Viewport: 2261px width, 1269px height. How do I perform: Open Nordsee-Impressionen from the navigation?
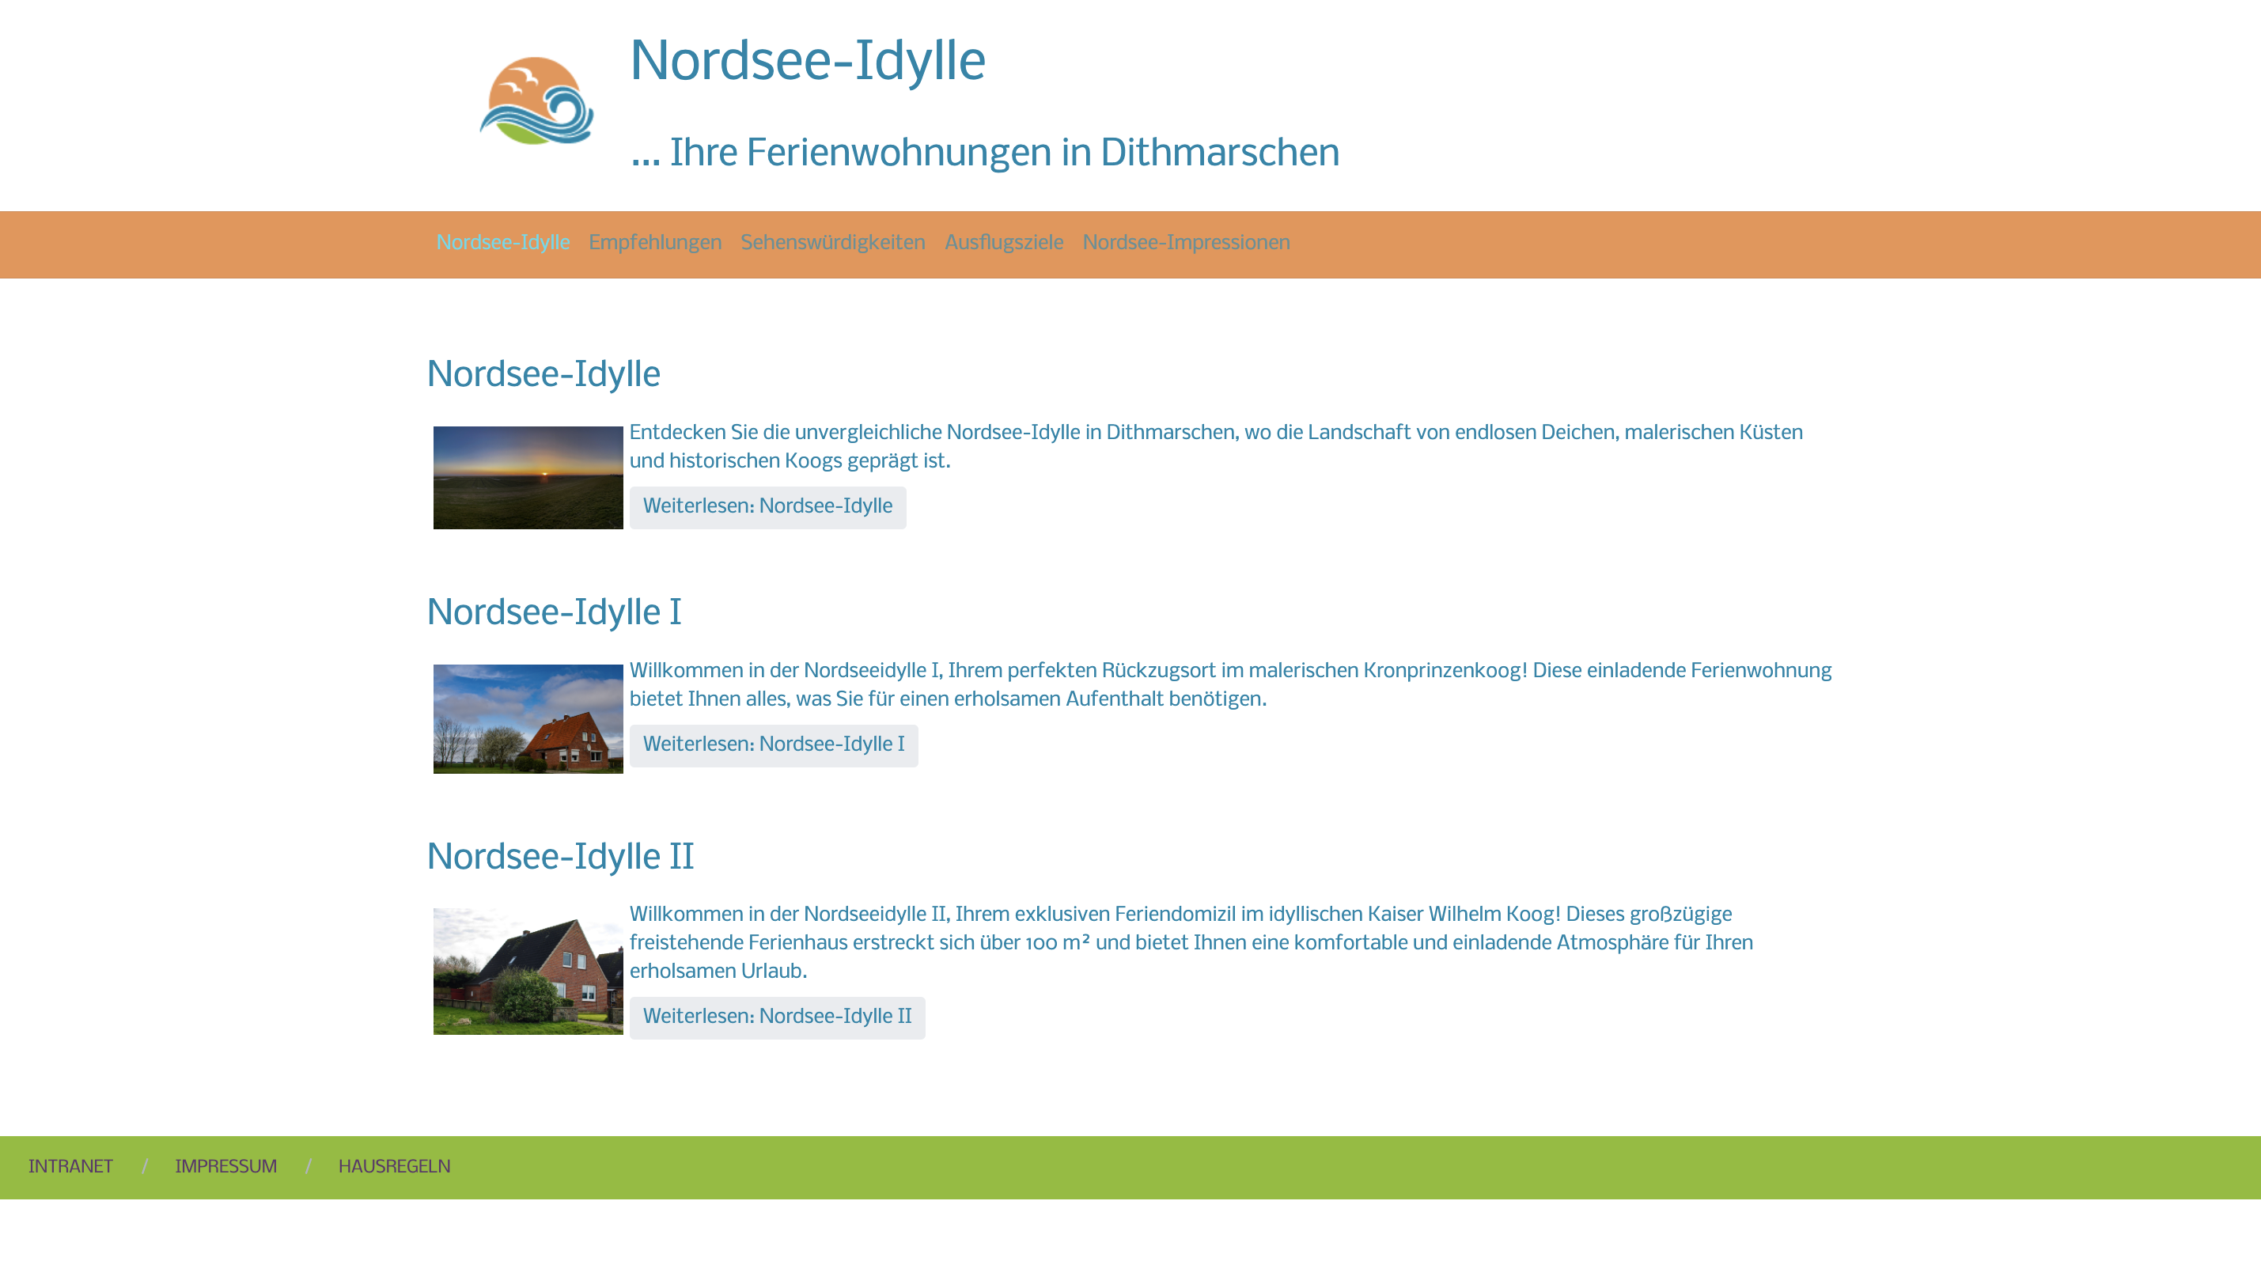click(x=1186, y=243)
